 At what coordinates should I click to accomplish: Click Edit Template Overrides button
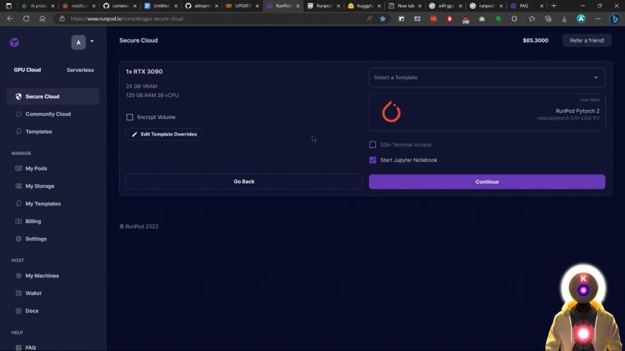[164, 135]
